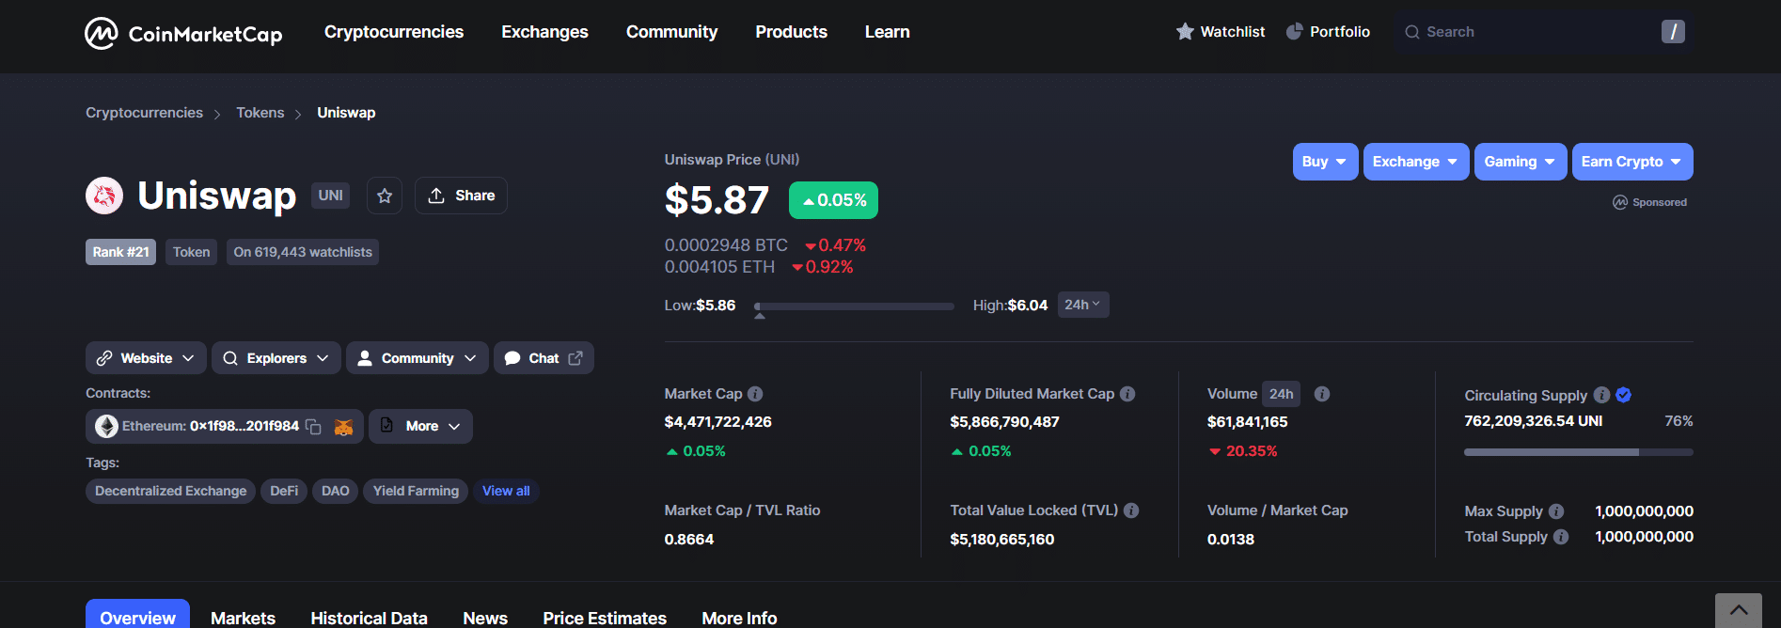Change the 24h low/high range period

[1083, 305]
